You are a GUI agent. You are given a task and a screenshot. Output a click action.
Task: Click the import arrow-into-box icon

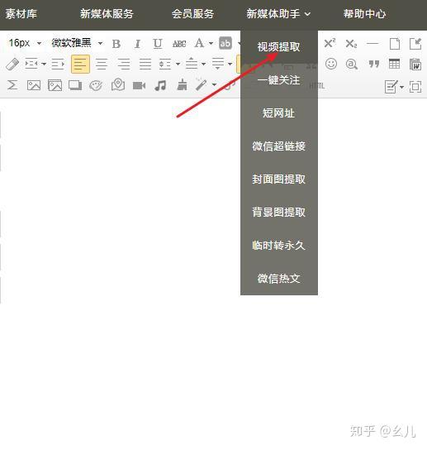(x=415, y=44)
